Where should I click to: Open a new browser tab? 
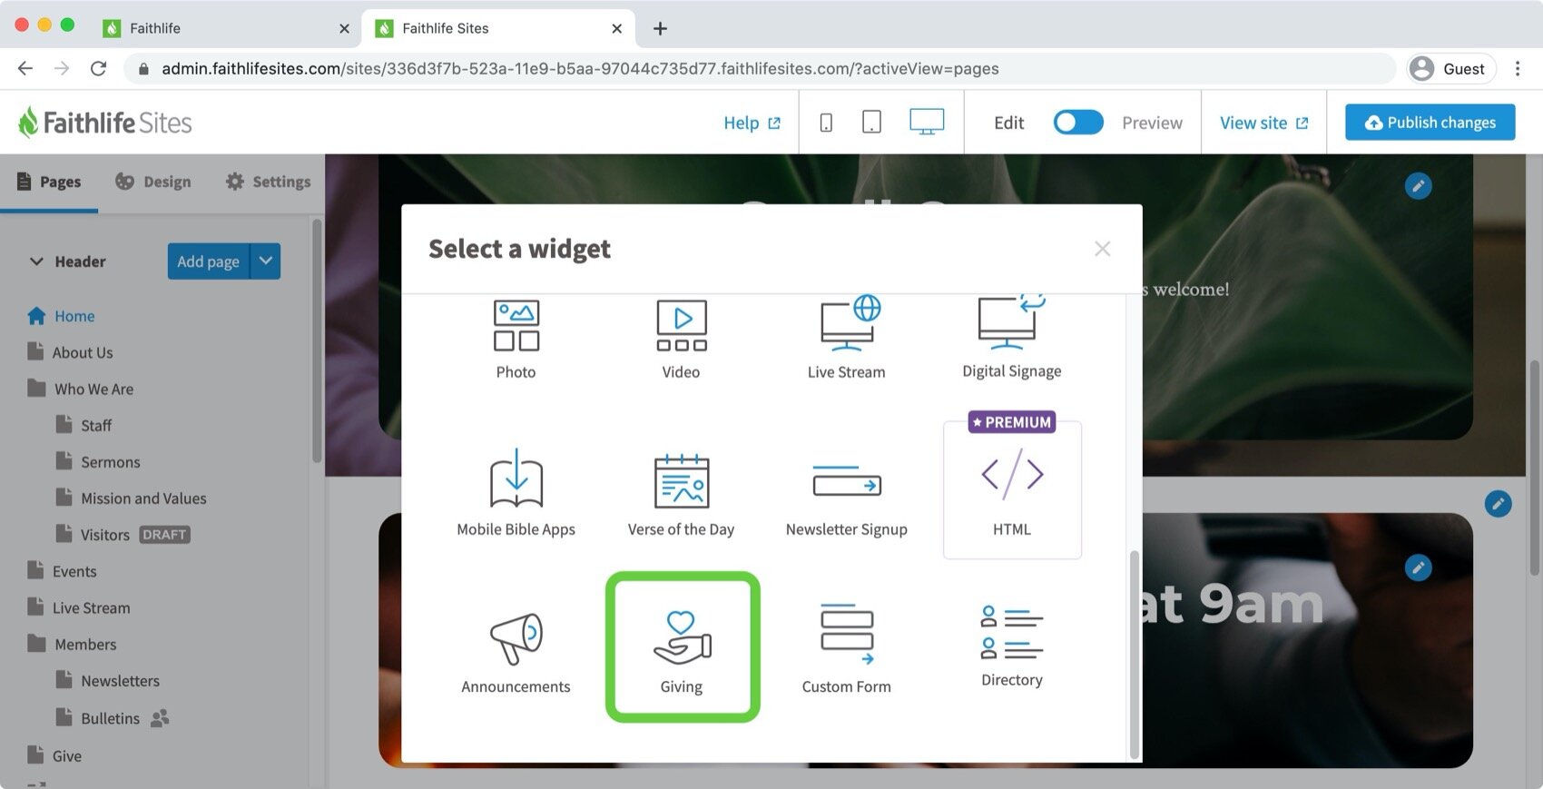(660, 28)
